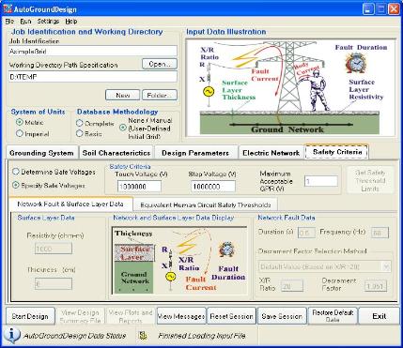Open Network Fault & Surface Layer Data subtab

pos(70,204)
